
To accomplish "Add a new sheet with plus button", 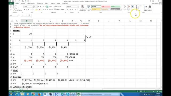I will 27,89.
